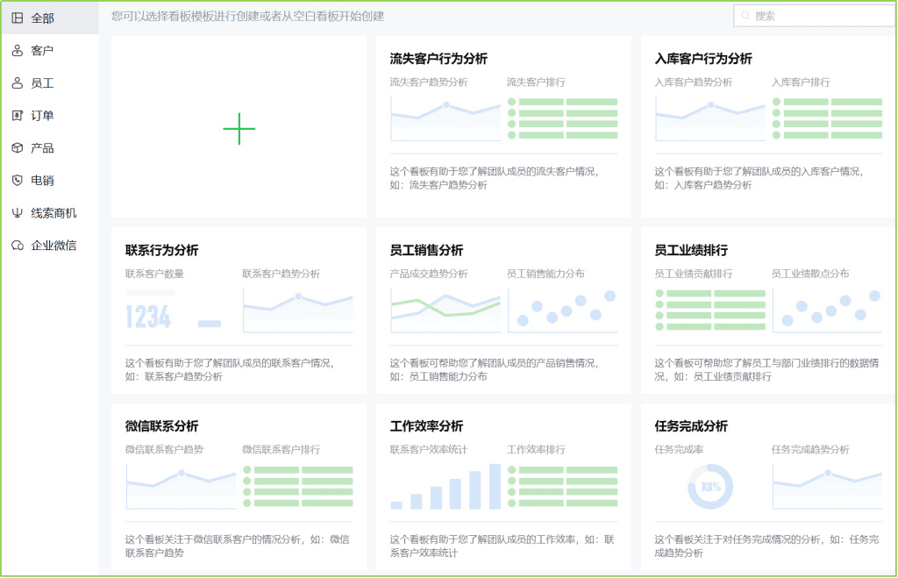Click the 产品 product box icon

(x=18, y=148)
